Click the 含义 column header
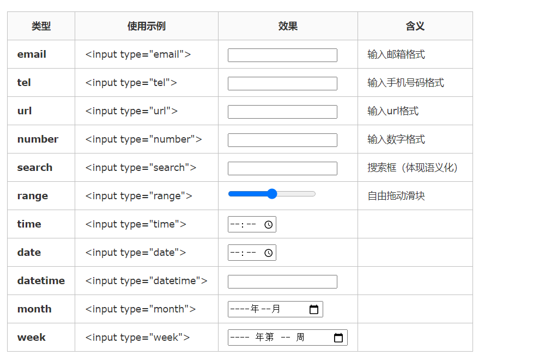Viewport: 545px width, 362px height. 415,26
